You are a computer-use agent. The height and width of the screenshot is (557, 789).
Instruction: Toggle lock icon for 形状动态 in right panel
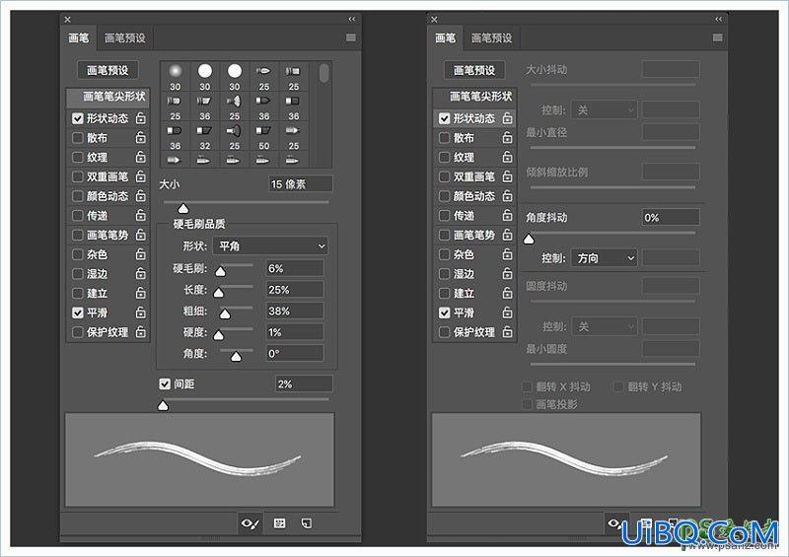click(x=508, y=118)
